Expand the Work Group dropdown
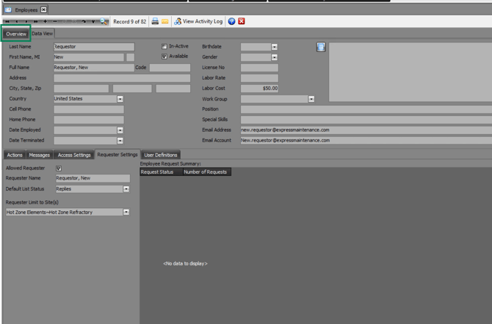This screenshot has height=324, width=492. point(311,99)
